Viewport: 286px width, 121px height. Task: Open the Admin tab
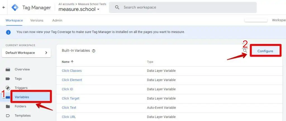(57, 20)
